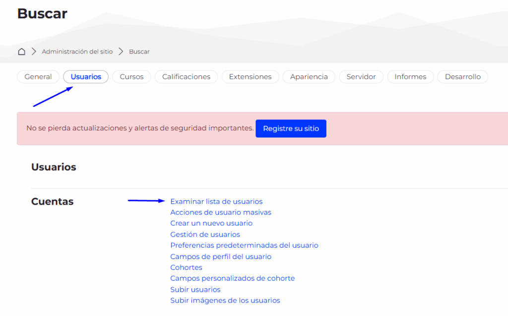Screen dimensions: 508x316
Task: Click the Cohortes link
Action: pos(186,267)
